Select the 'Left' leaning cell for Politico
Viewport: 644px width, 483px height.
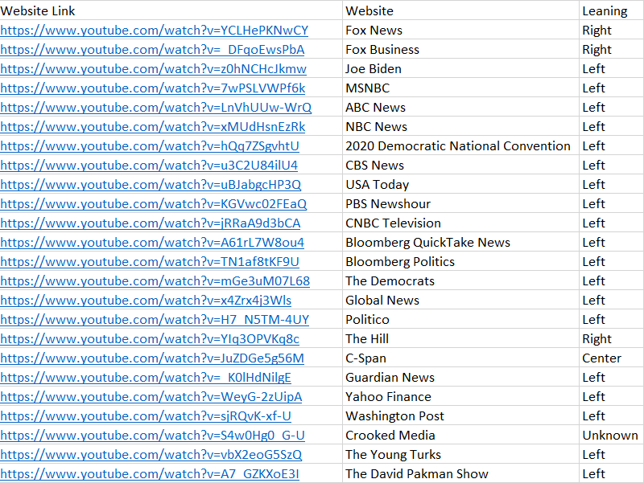[612, 319]
